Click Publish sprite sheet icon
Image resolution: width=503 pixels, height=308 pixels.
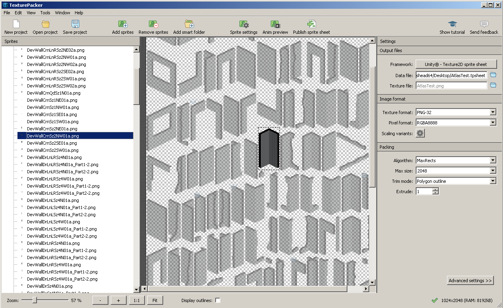(311, 25)
